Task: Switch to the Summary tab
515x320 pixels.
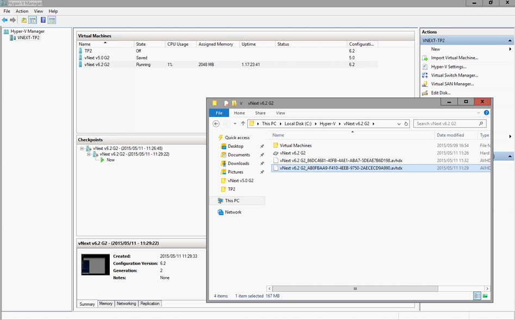Action: (x=87, y=304)
